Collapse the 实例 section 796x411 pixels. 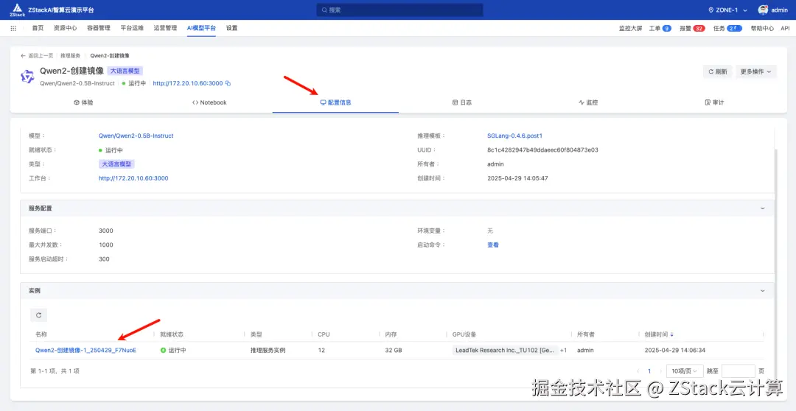pyautogui.click(x=762, y=291)
